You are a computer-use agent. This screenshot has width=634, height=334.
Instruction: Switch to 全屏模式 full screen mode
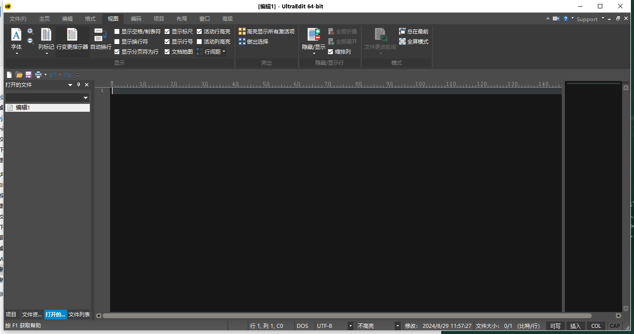coord(414,41)
